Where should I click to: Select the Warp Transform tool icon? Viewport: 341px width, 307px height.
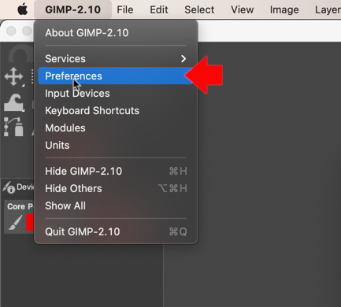pos(13,102)
